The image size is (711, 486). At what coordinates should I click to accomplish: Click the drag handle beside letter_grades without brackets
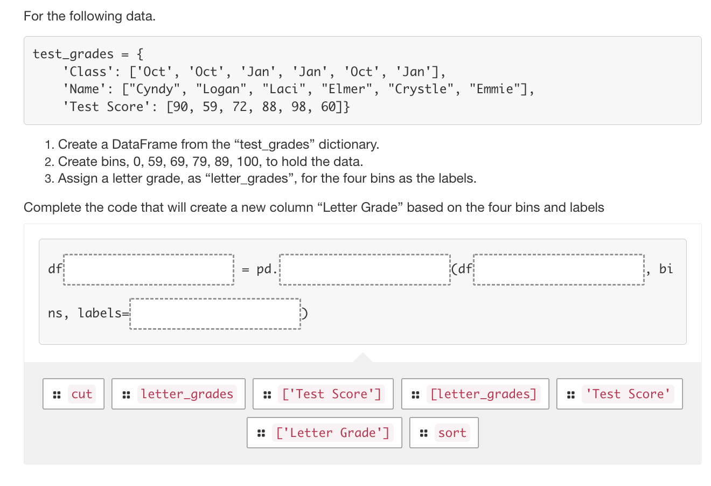pos(126,394)
